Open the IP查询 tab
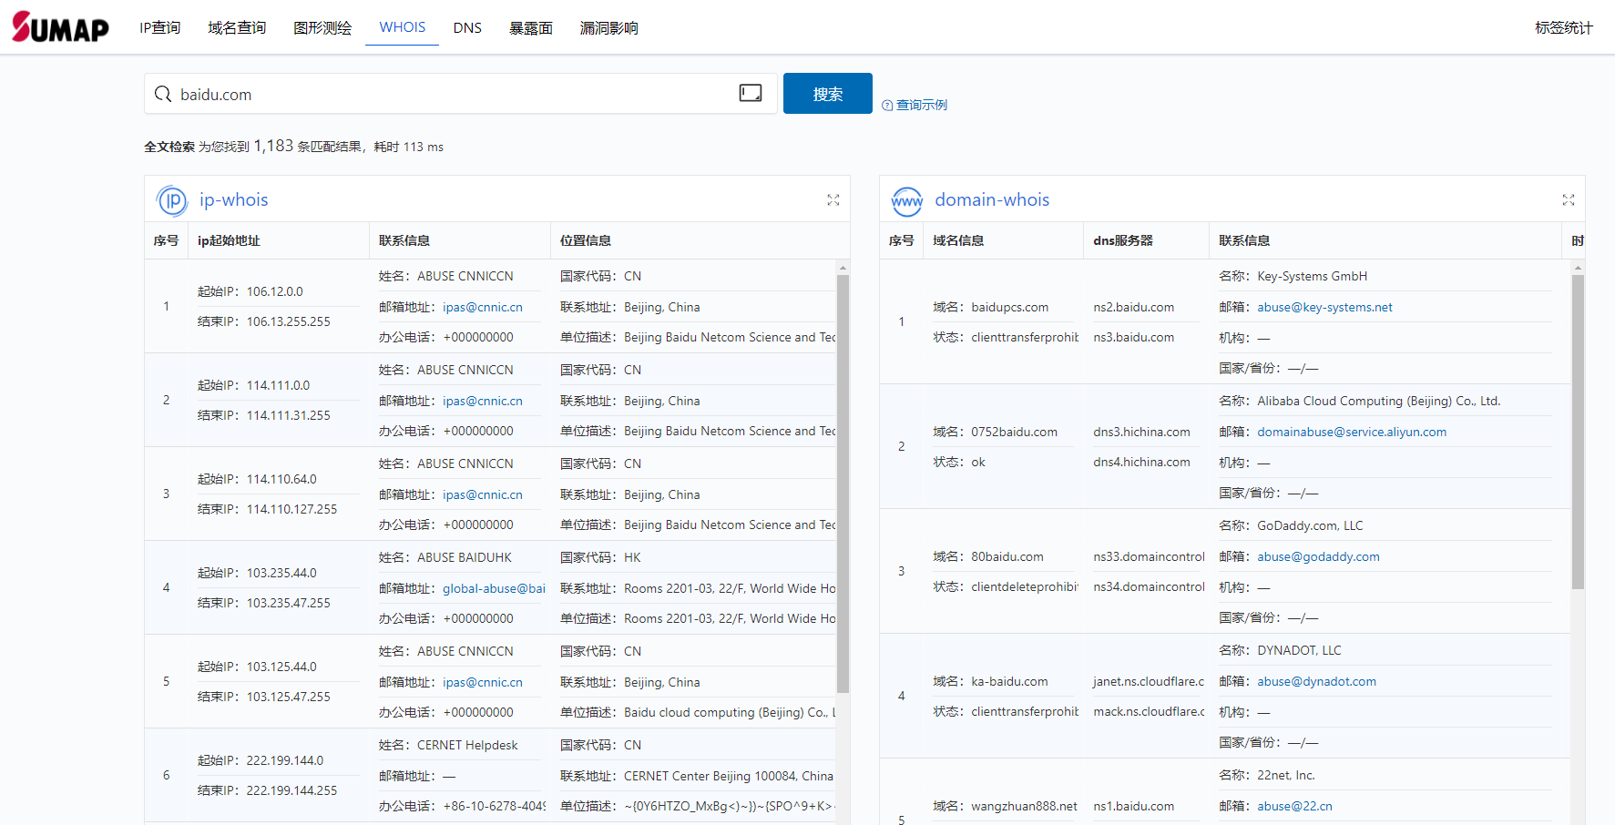 click(159, 27)
